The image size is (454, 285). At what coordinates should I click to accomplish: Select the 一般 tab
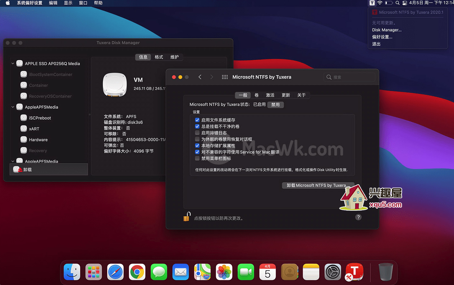click(243, 95)
